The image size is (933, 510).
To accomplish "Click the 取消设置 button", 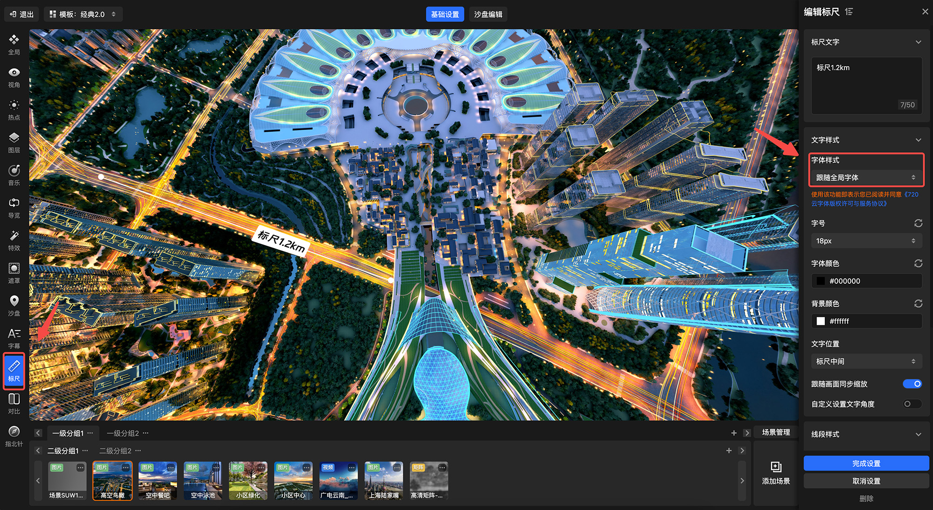I will pos(866,481).
